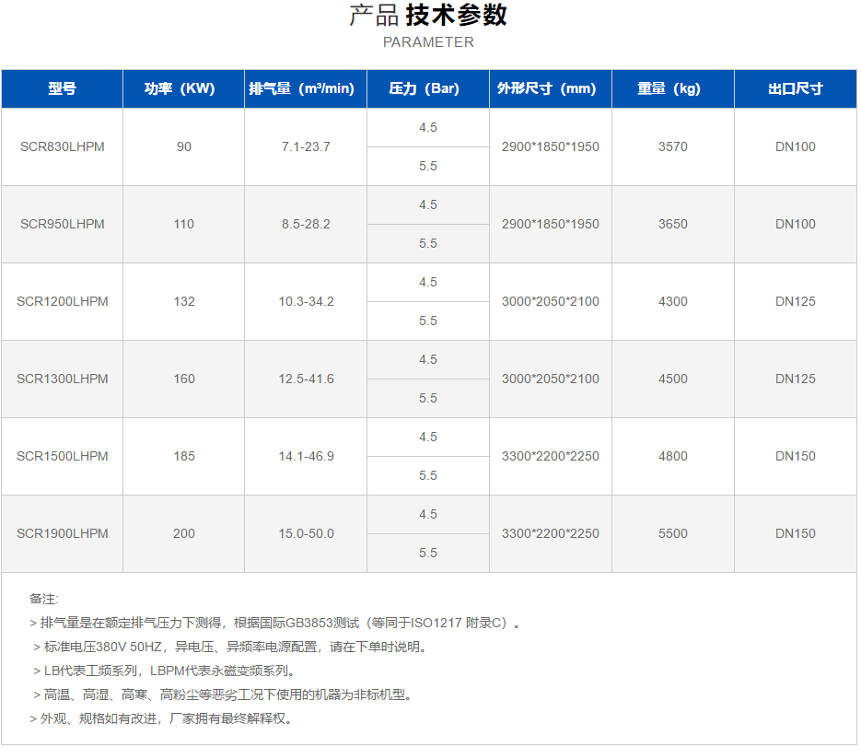Click the 出口尺寸 column header
Screen dimensions: 861x747
(796, 88)
